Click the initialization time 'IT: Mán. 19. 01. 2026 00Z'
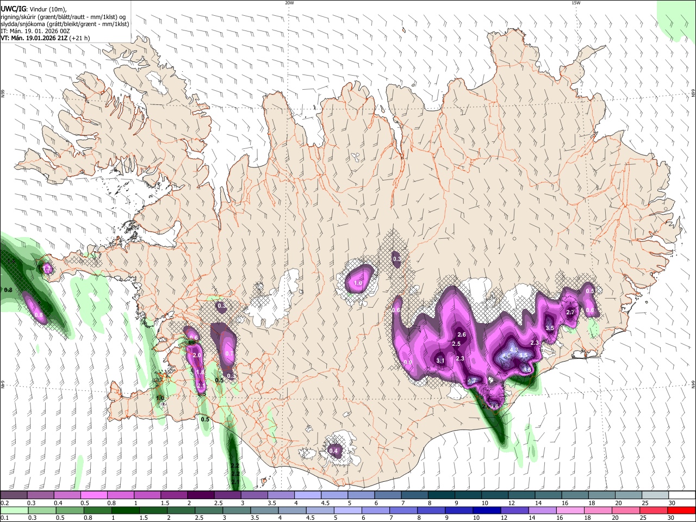Screen dimensions: 696x522 pyautogui.click(x=35, y=31)
